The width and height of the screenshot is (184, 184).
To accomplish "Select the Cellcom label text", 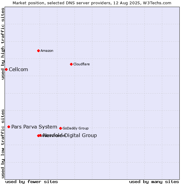I will coord(18,70).
